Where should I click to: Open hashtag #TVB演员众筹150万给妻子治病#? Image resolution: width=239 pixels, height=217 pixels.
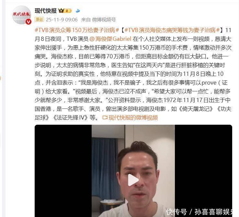[x=77, y=30]
